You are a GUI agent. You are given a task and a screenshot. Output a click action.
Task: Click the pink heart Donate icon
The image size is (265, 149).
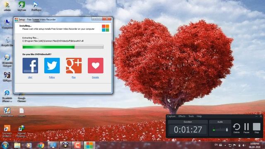[96, 65]
